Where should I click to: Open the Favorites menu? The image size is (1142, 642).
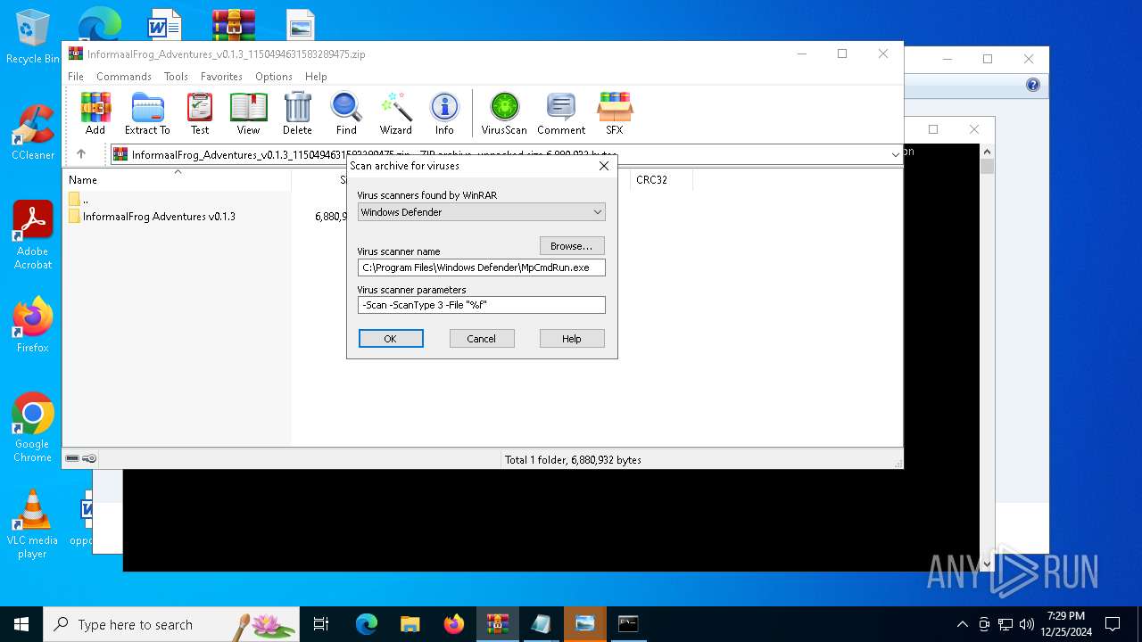221,77
